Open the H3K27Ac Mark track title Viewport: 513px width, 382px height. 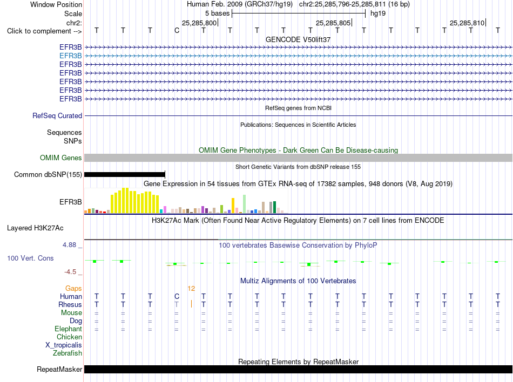point(298,221)
